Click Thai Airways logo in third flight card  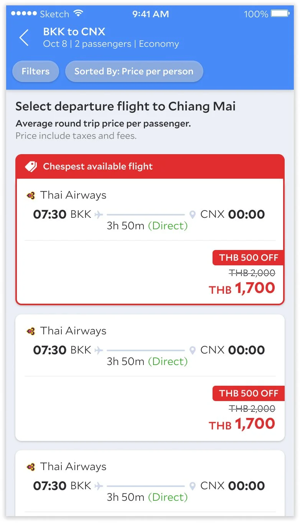click(x=31, y=467)
